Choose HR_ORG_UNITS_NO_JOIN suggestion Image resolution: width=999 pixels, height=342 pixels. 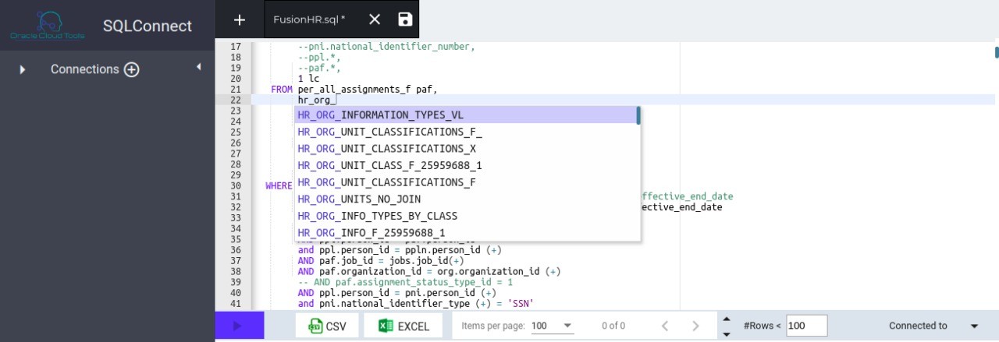coord(467,199)
